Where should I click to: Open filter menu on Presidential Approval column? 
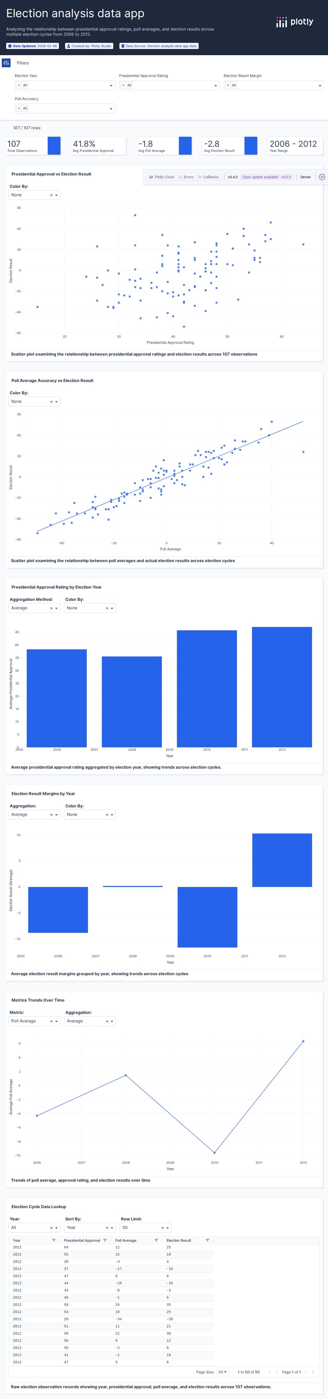click(x=105, y=1240)
